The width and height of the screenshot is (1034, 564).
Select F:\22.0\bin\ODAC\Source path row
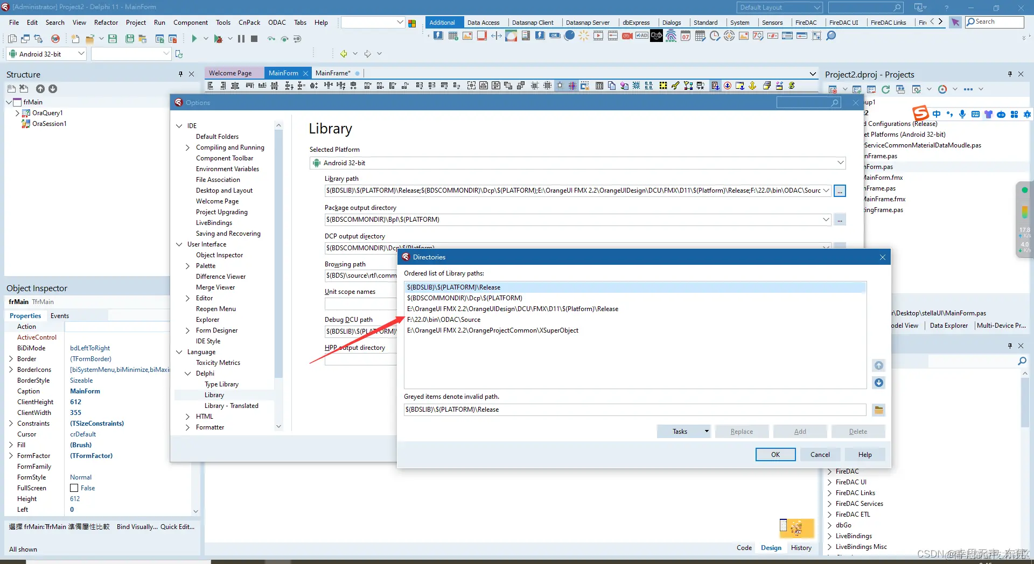pyautogui.click(x=635, y=320)
